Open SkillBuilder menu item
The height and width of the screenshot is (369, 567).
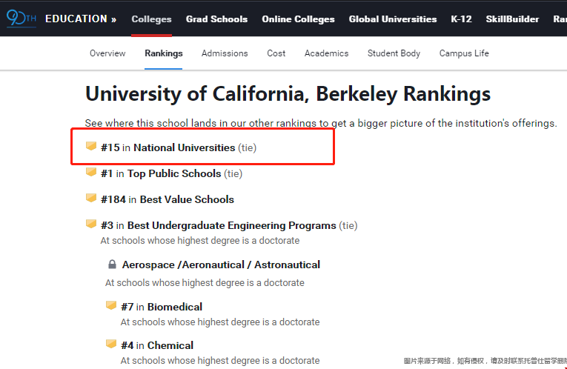tap(512, 19)
